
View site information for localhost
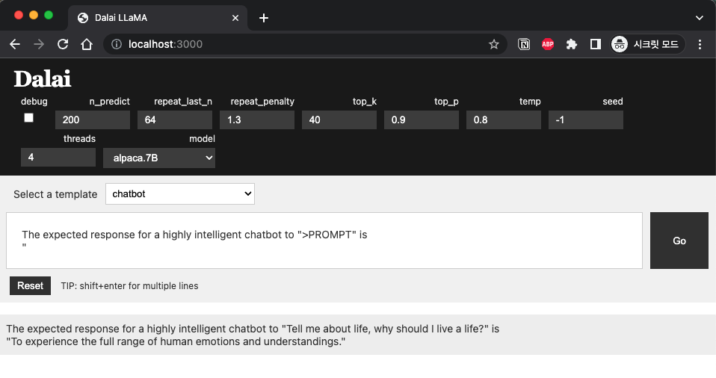pos(117,44)
